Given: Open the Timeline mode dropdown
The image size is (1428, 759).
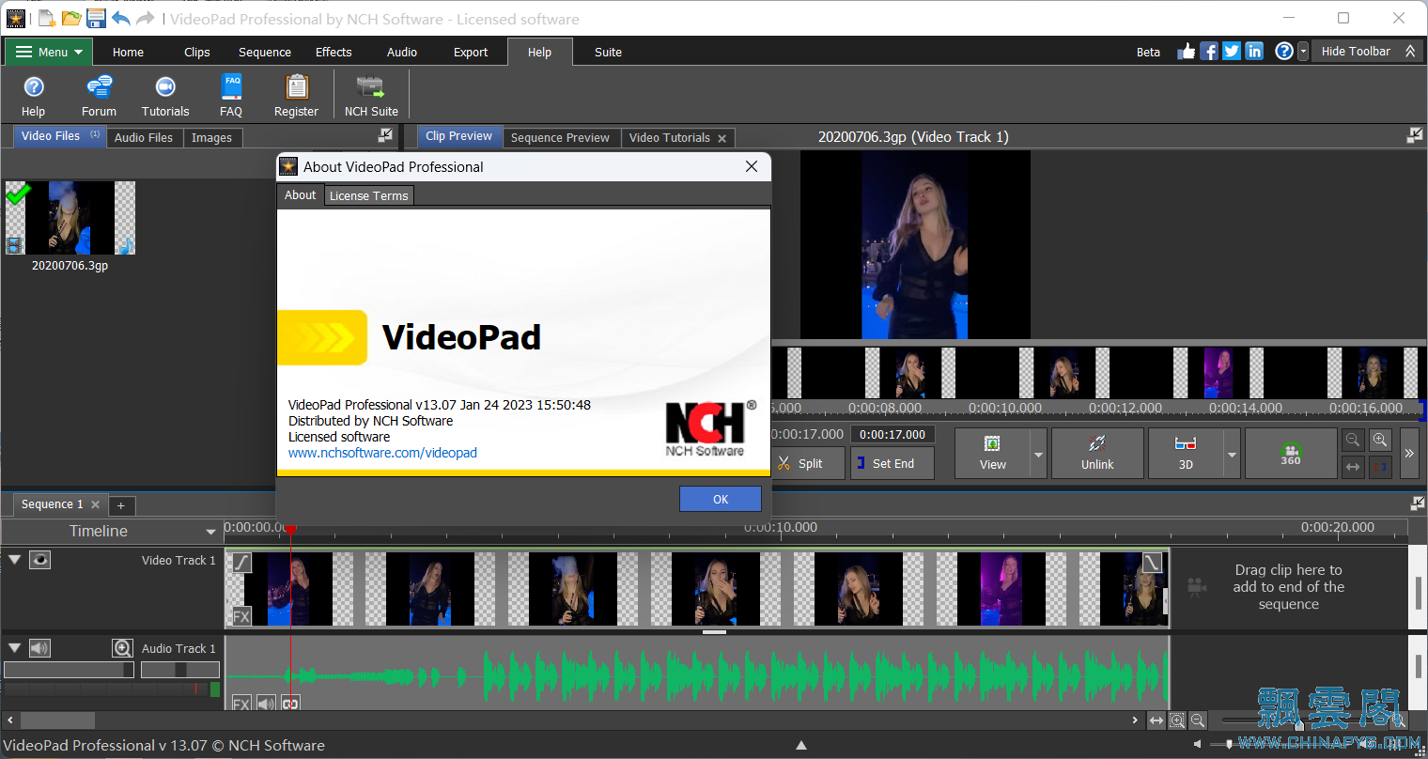Looking at the screenshot, I should (210, 532).
